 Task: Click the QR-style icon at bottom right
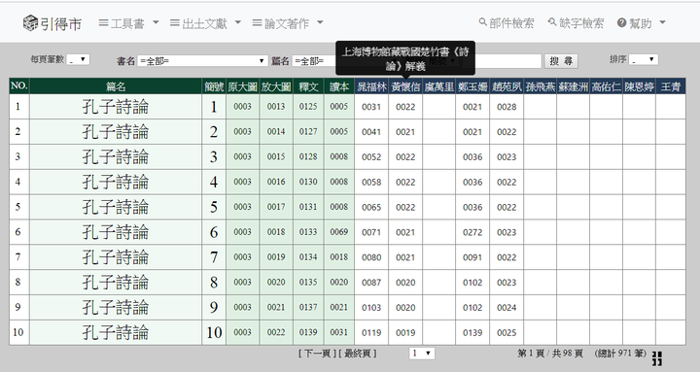click(656, 358)
